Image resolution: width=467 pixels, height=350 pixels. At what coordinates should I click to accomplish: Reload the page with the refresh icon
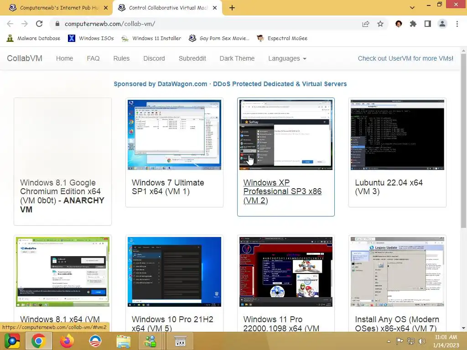click(x=39, y=24)
